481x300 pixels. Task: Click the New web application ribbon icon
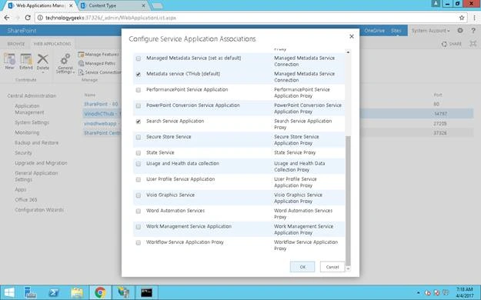(9, 62)
